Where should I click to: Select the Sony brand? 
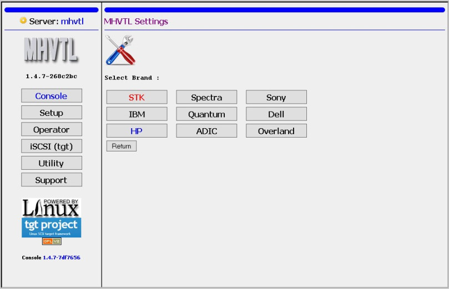pos(276,97)
